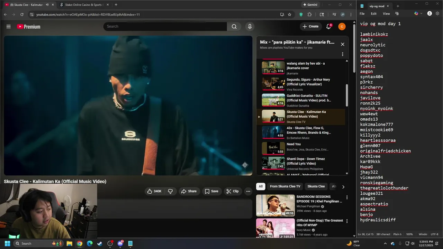Click the Create button on YouTube

pos(310,27)
